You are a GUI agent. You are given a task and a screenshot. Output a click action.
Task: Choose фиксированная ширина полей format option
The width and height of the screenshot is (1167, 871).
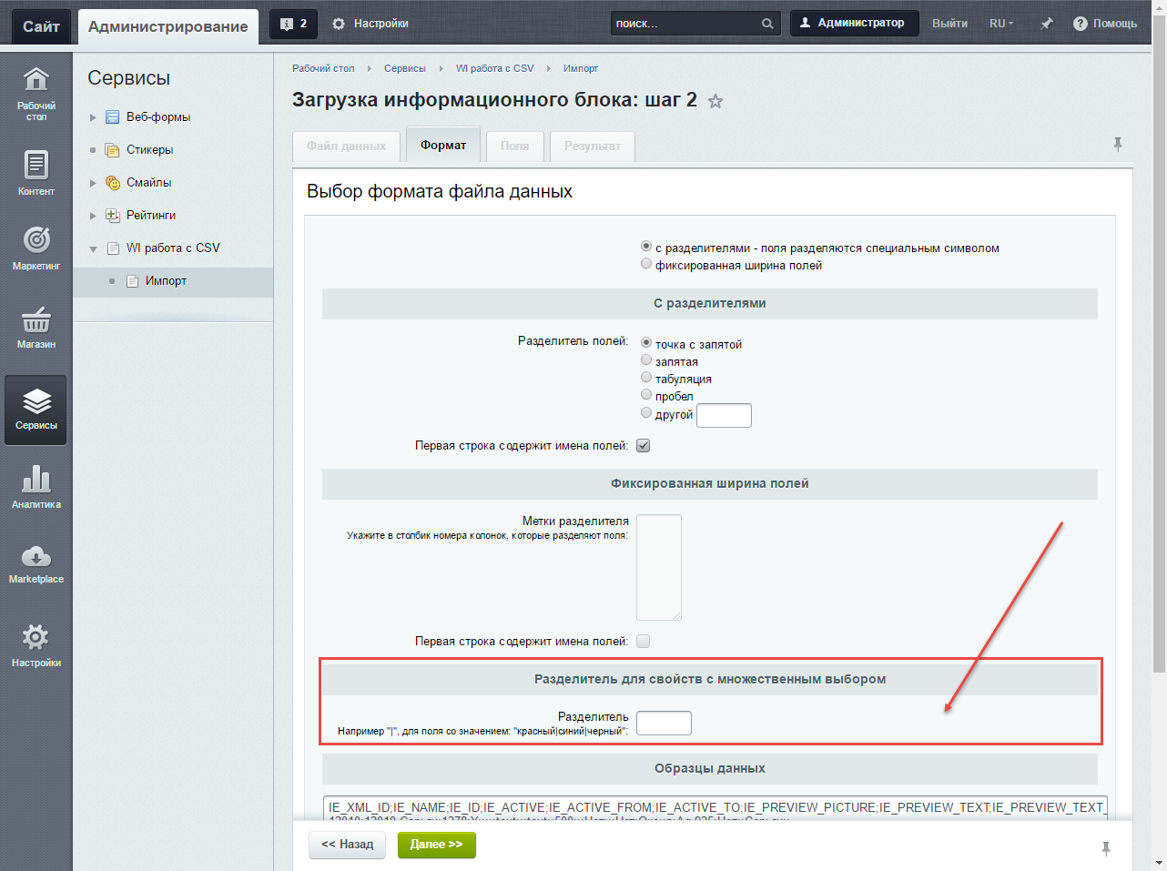[x=646, y=264]
